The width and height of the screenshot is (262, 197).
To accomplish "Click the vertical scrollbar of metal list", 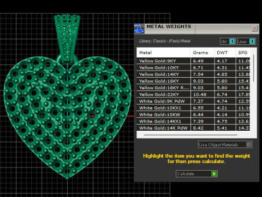I will click(254, 68).
